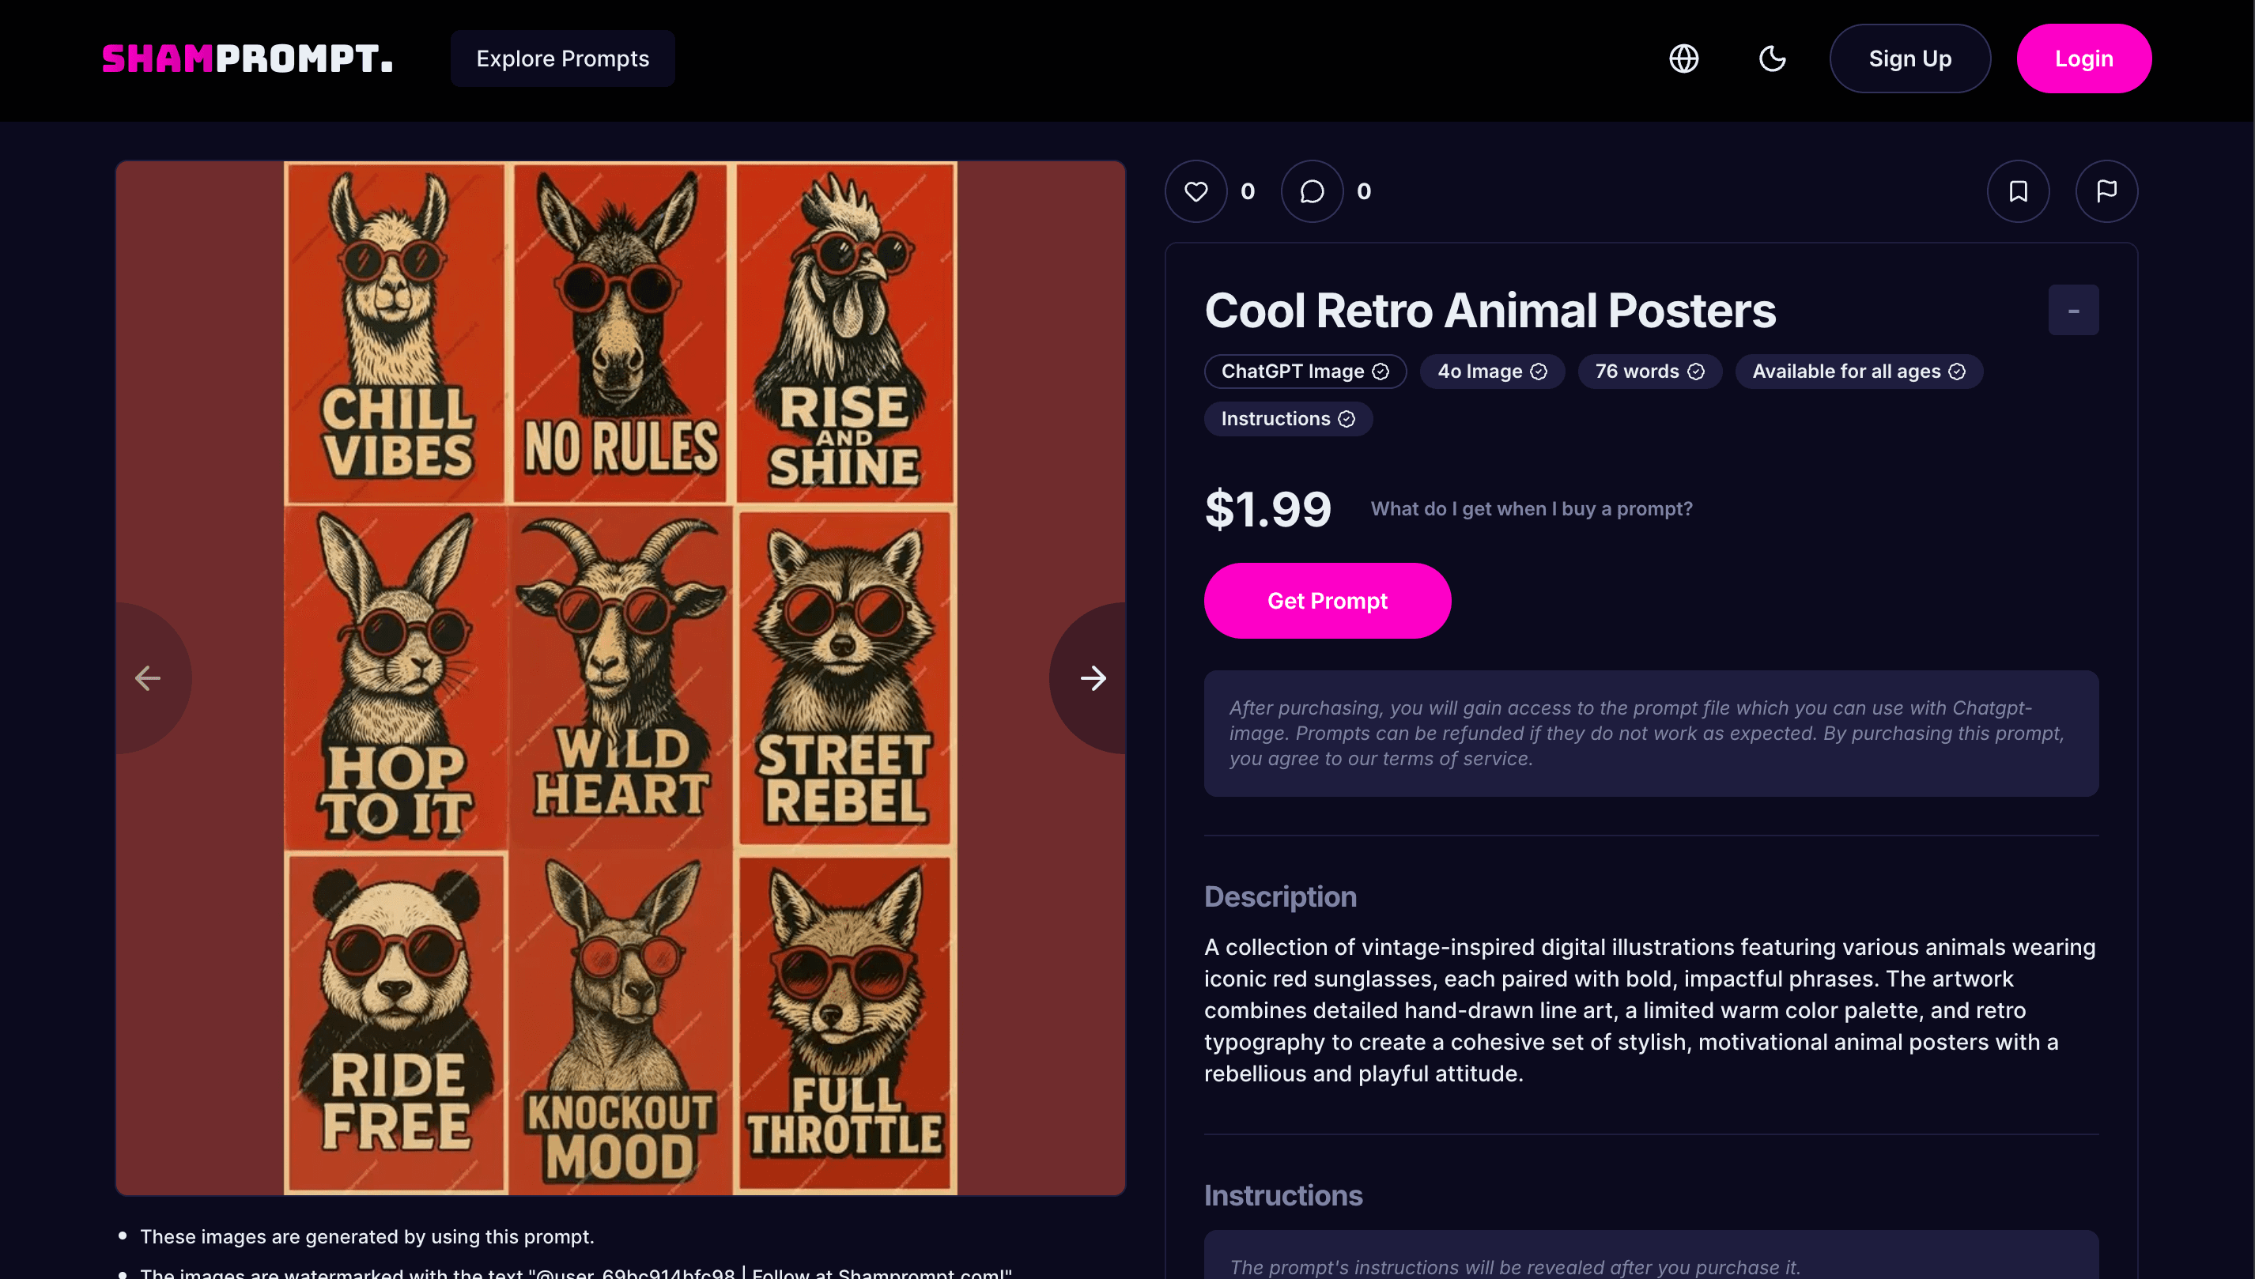Click the Instructions tag badge
Image resolution: width=2255 pixels, height=1279 pixels.
1287,419
